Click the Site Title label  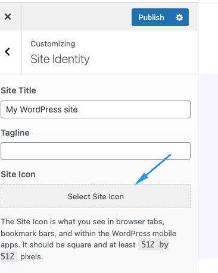coord(18,90)
